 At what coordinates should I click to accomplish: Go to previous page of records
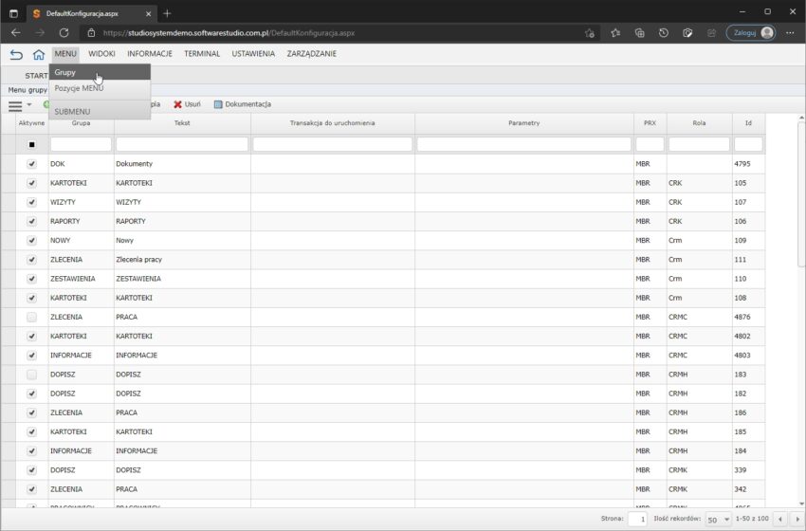(x=779, y=520)
